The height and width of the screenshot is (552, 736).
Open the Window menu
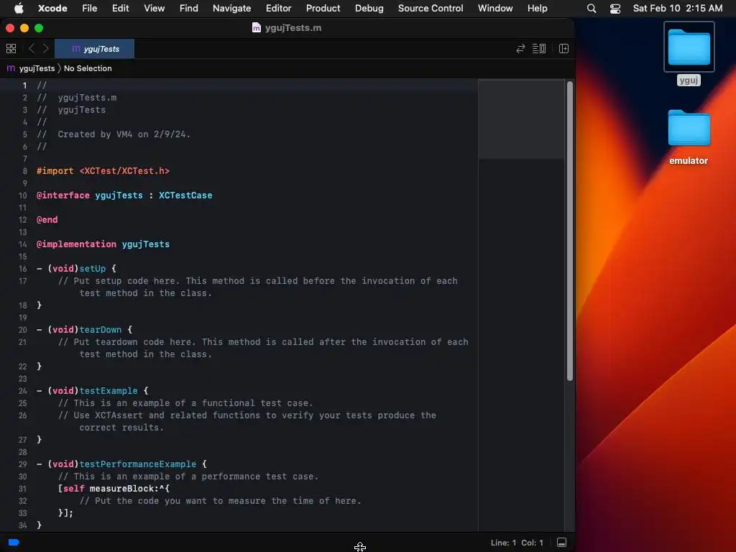click(x=495, y=8)
